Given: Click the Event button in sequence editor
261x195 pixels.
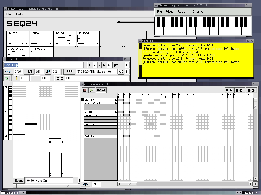Looking at the screenshot, I should pyautogui.click(x=19, y=181).
